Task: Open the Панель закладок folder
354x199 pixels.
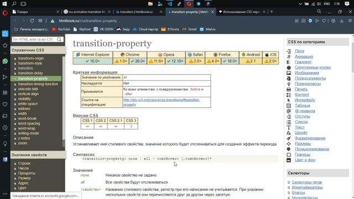Action: [32, 29]
